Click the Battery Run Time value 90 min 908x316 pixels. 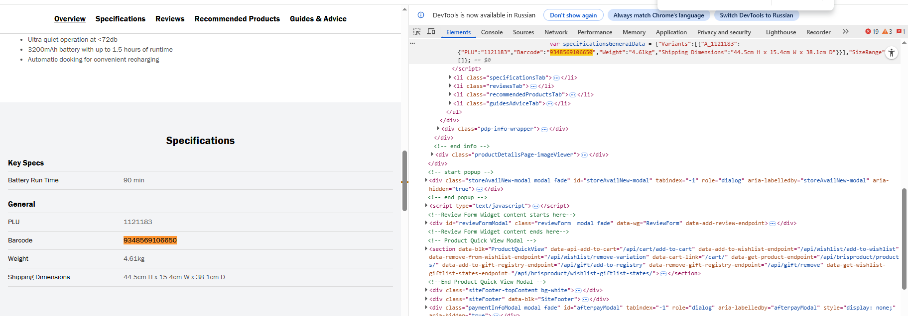tap(134, 180)
